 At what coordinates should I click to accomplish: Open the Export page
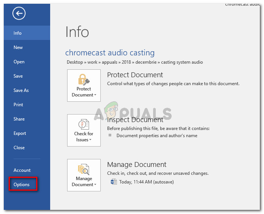coord(27,133)
